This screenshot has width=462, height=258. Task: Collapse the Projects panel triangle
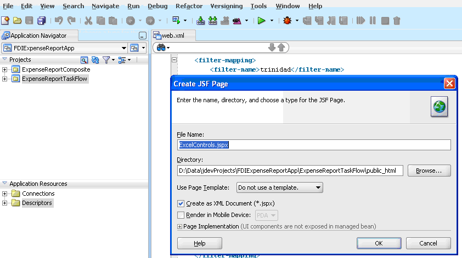(4, 59)
